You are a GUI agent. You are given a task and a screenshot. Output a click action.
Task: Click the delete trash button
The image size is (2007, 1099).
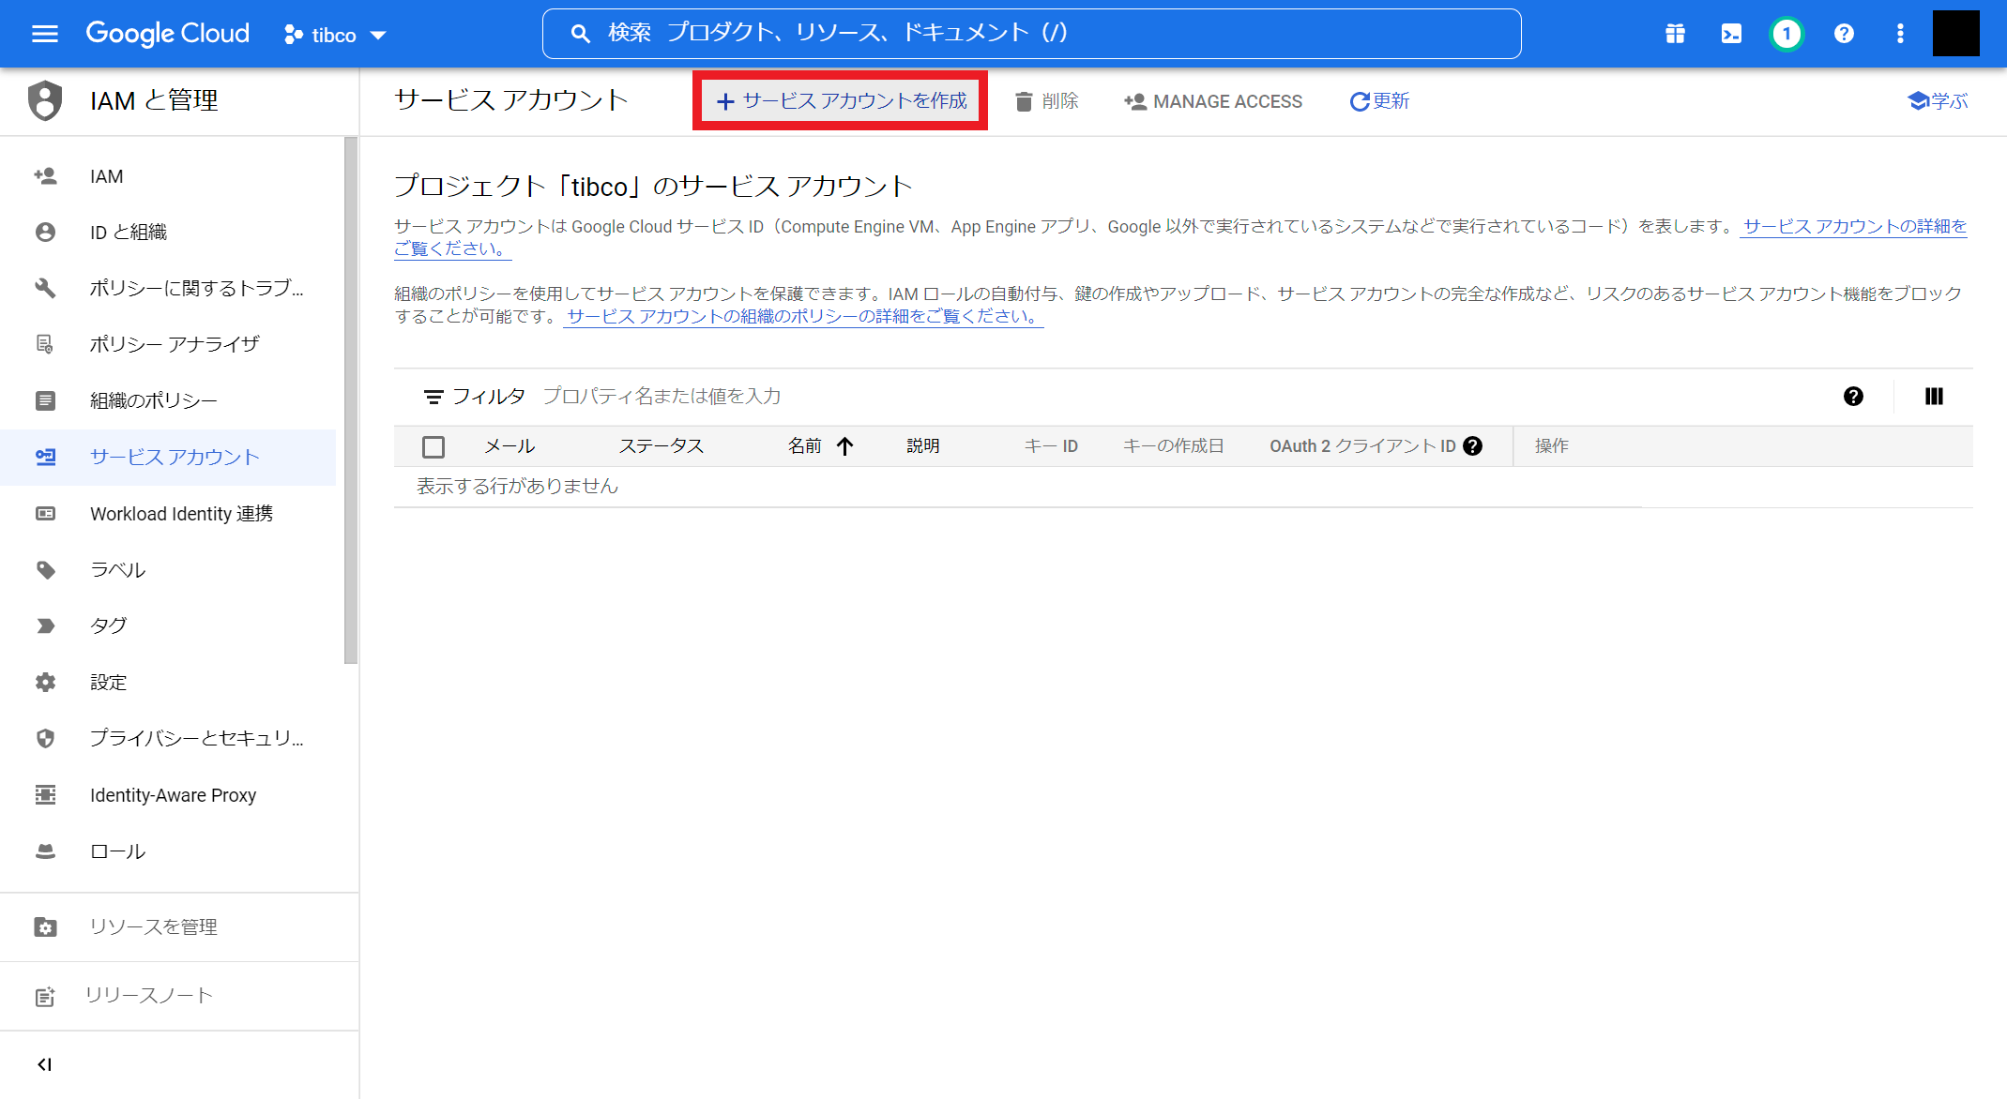click(x=1046, y=101)
